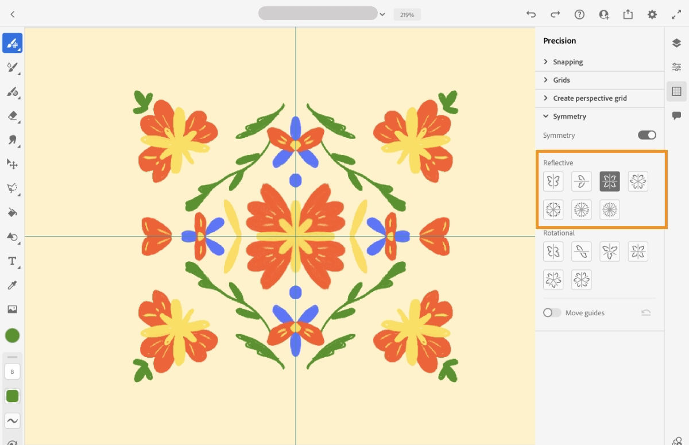This screenshot has width=689, height=445.
Task: Click the Undo arrow
Action: click(x=531, y=14)
